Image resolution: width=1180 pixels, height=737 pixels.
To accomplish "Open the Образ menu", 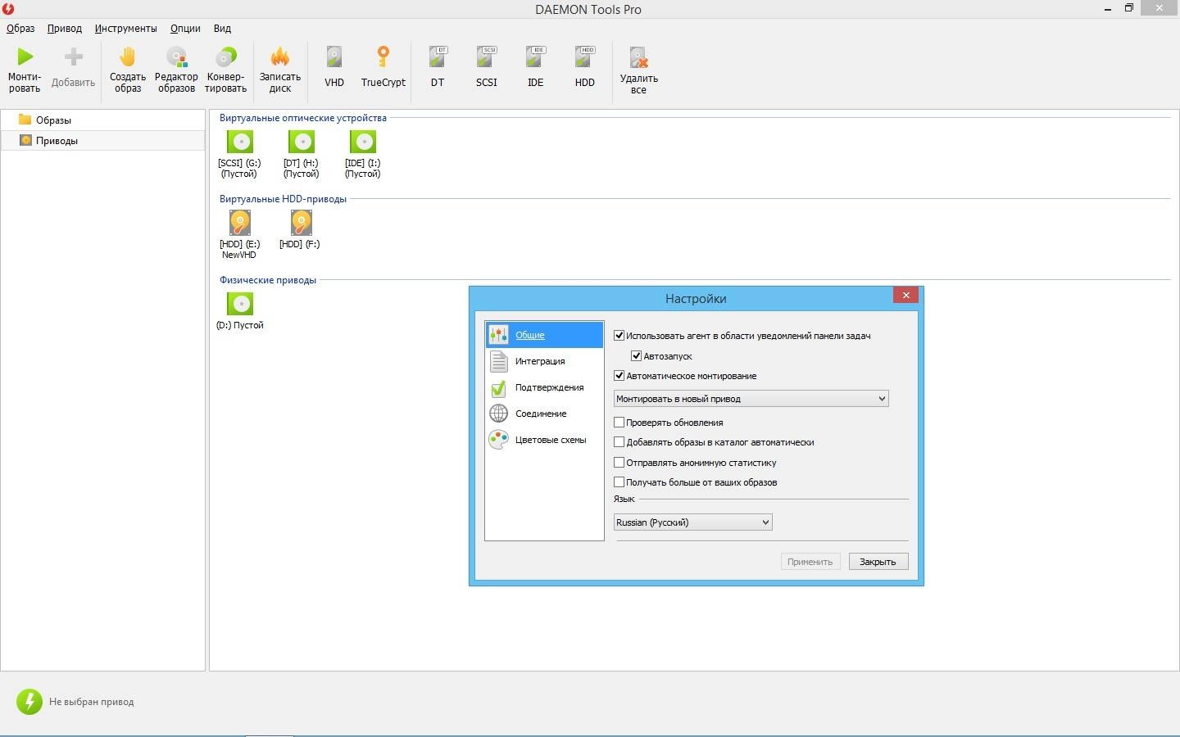I will point(20,28).
